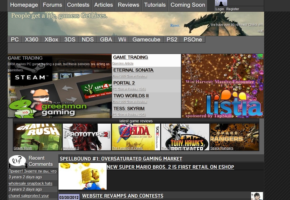This screenshot has height=200, width=290.
Task: Select the Legend of Zelda review thumbnail
Action: 136,137
